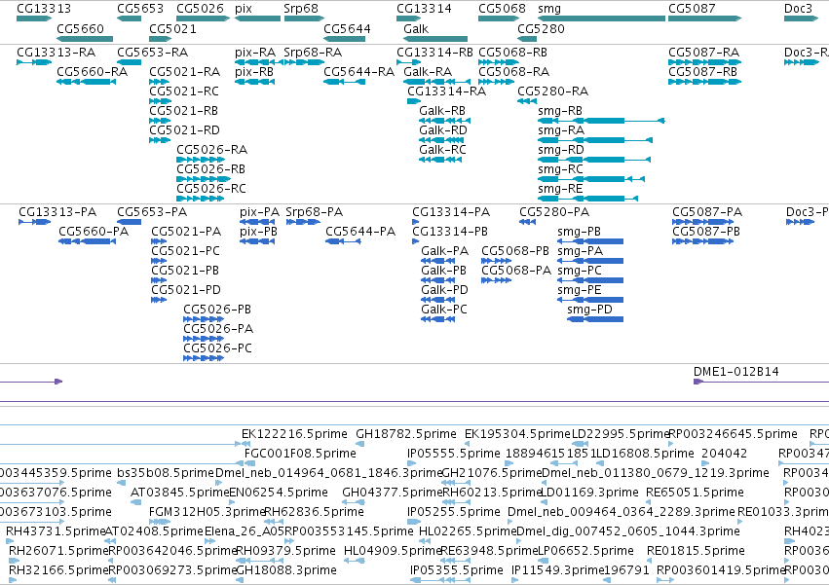Select the CG5660-RA transcript label

(92, 71)
